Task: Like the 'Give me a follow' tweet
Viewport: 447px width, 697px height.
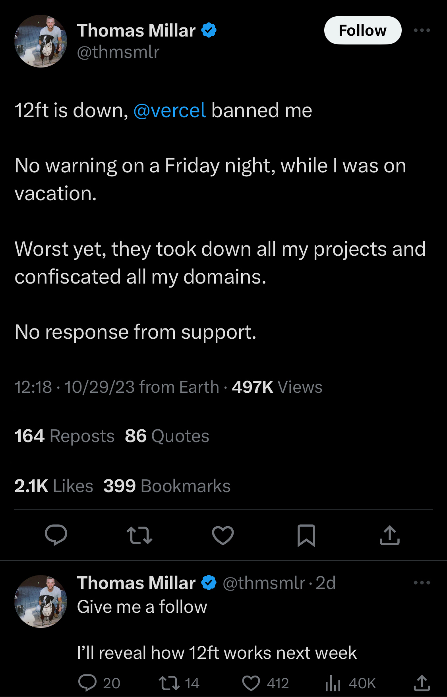Action: pyautogui.click(x=252, y=683)
